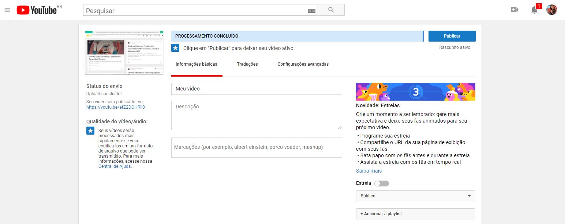Open the Saiba mais link about Estreias
565x224 pixels.
click(368, 170)
